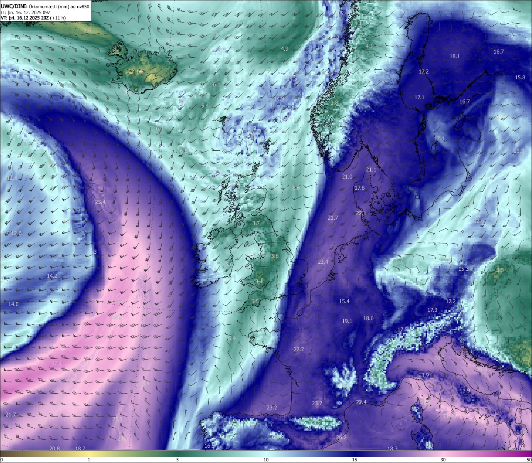The width and height of the screenshot is (532, 463).
Task: Click the map value 17.3
Action: point(432,310)
